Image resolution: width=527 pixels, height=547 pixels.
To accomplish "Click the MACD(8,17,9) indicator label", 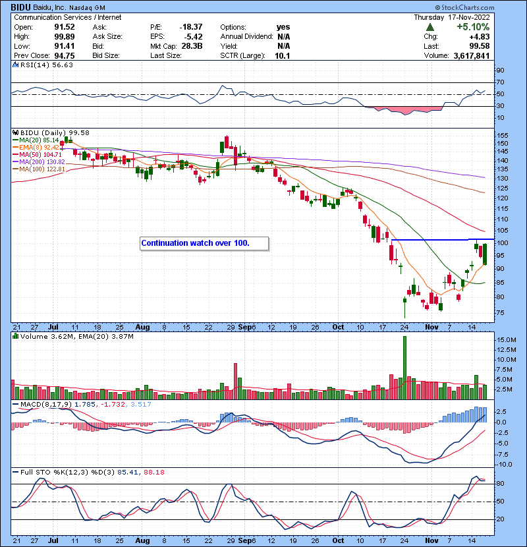I will point(46,405).
